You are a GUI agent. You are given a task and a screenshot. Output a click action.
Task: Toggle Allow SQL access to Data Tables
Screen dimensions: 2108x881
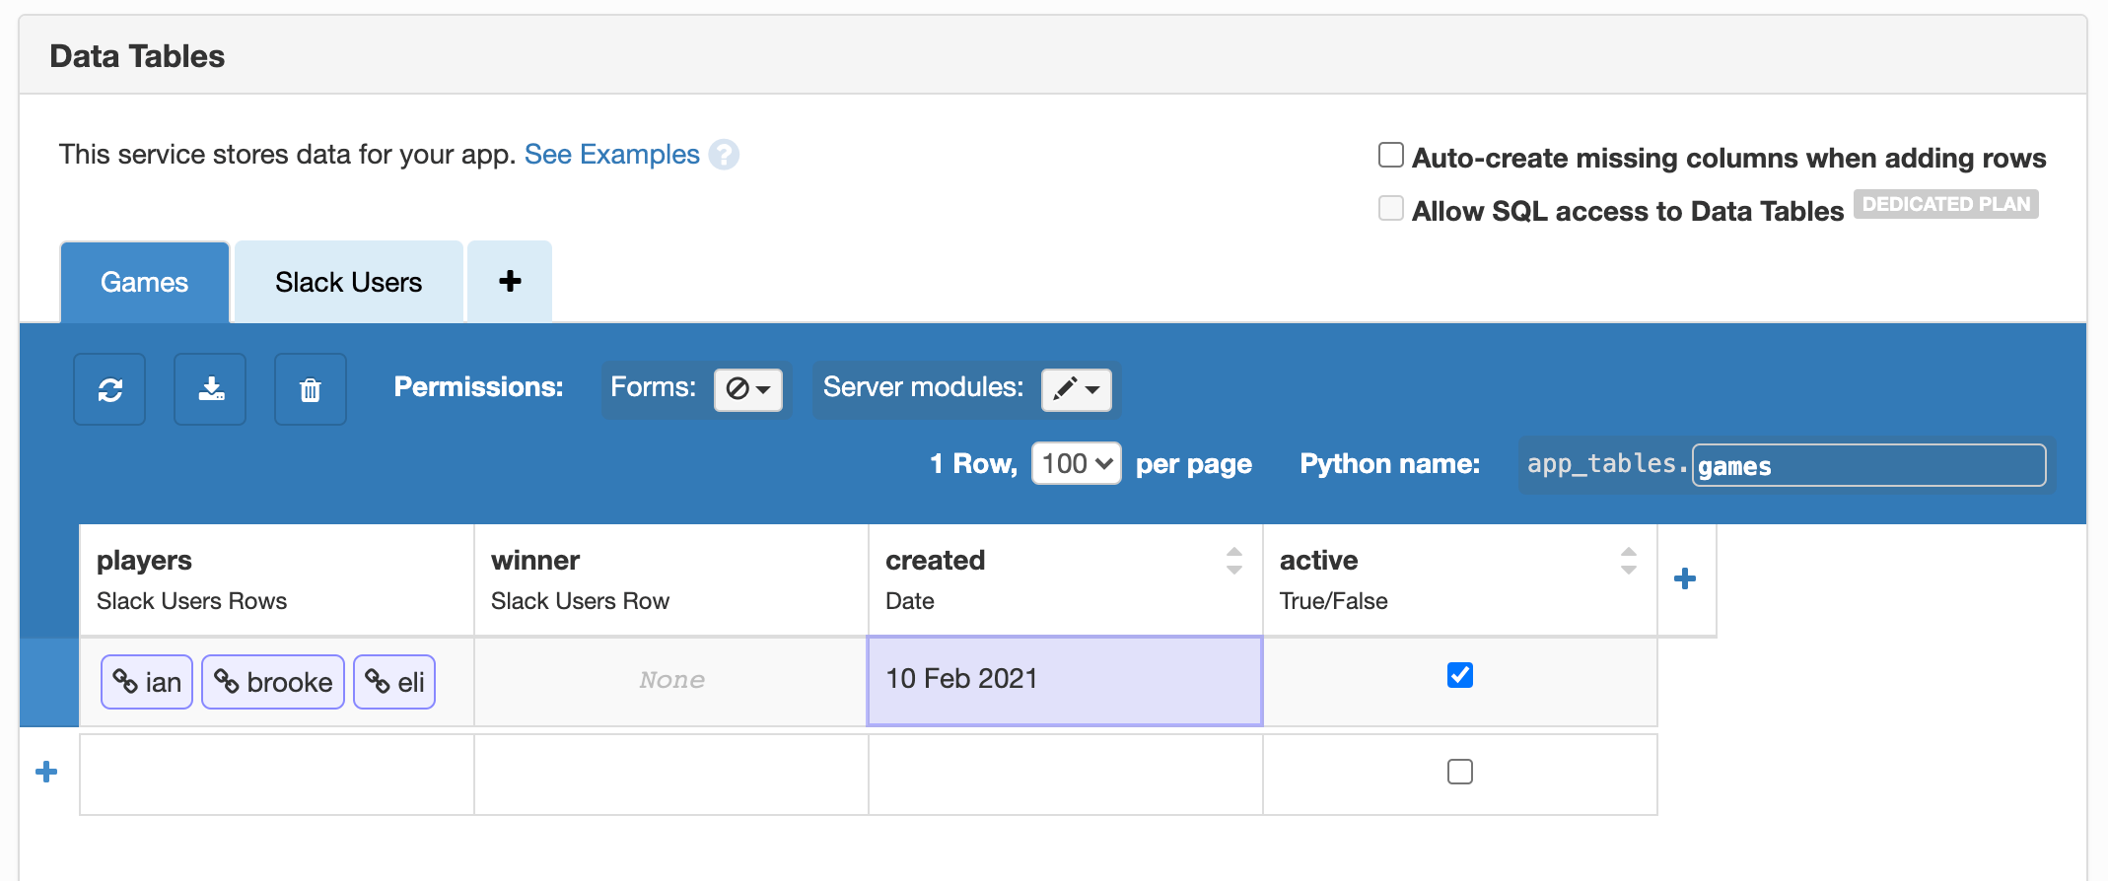[1390, 209]
